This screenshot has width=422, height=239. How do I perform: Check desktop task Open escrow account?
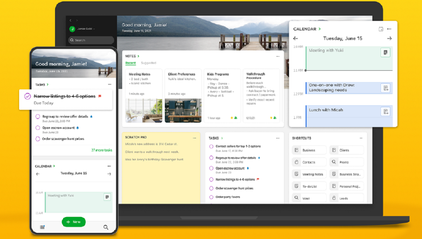click(x=211, y=168)
